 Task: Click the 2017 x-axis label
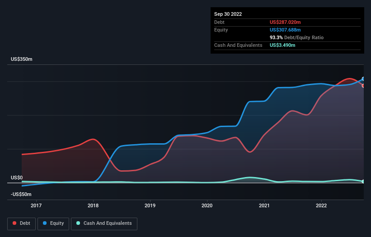pos(36,205)
